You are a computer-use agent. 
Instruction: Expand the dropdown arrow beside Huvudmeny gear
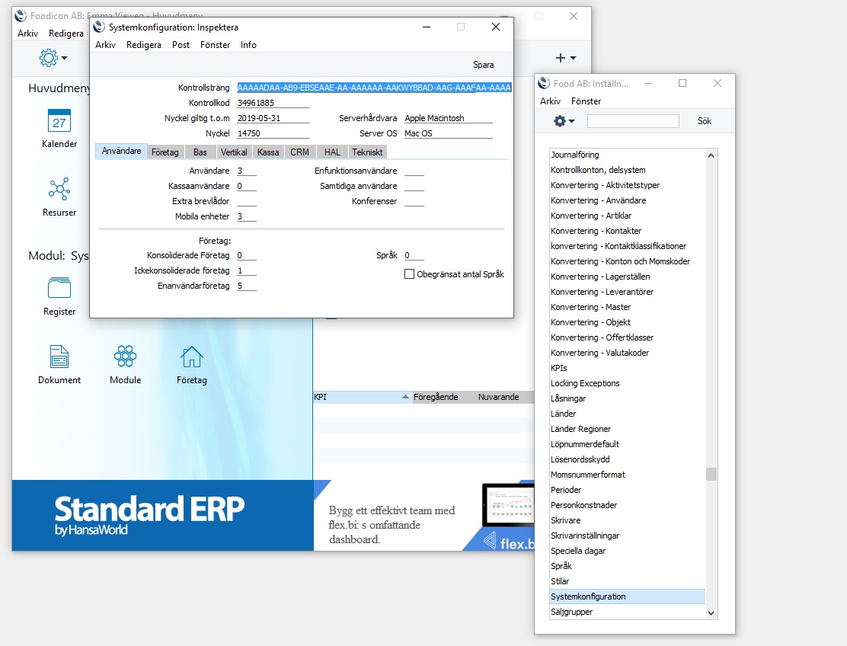tap(64, 58)
